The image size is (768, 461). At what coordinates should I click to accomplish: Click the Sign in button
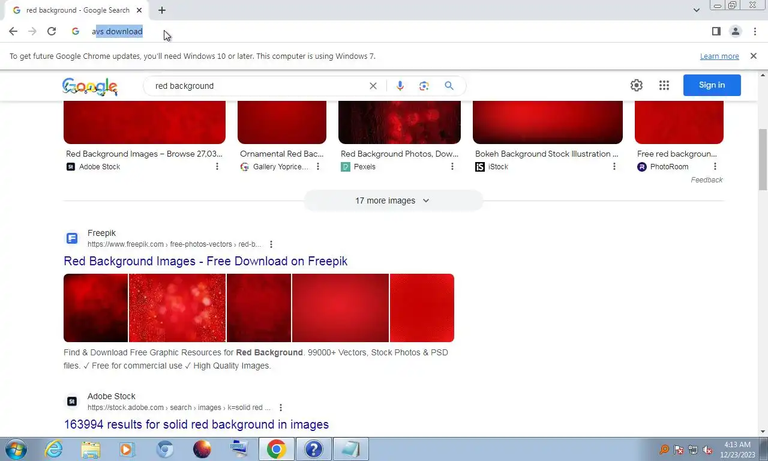point(712,85)
